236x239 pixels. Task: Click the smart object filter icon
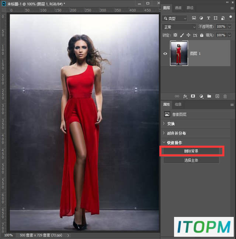pyautogui.click(x=223, y=18)
